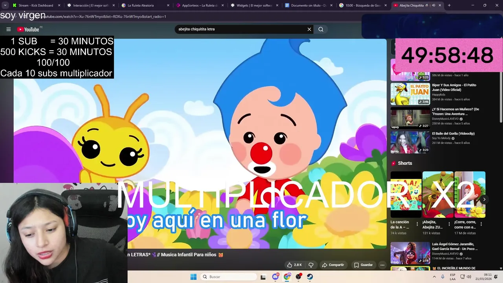Open Task View in the taskbar
The image size is (503, 283).
[263, 277]
